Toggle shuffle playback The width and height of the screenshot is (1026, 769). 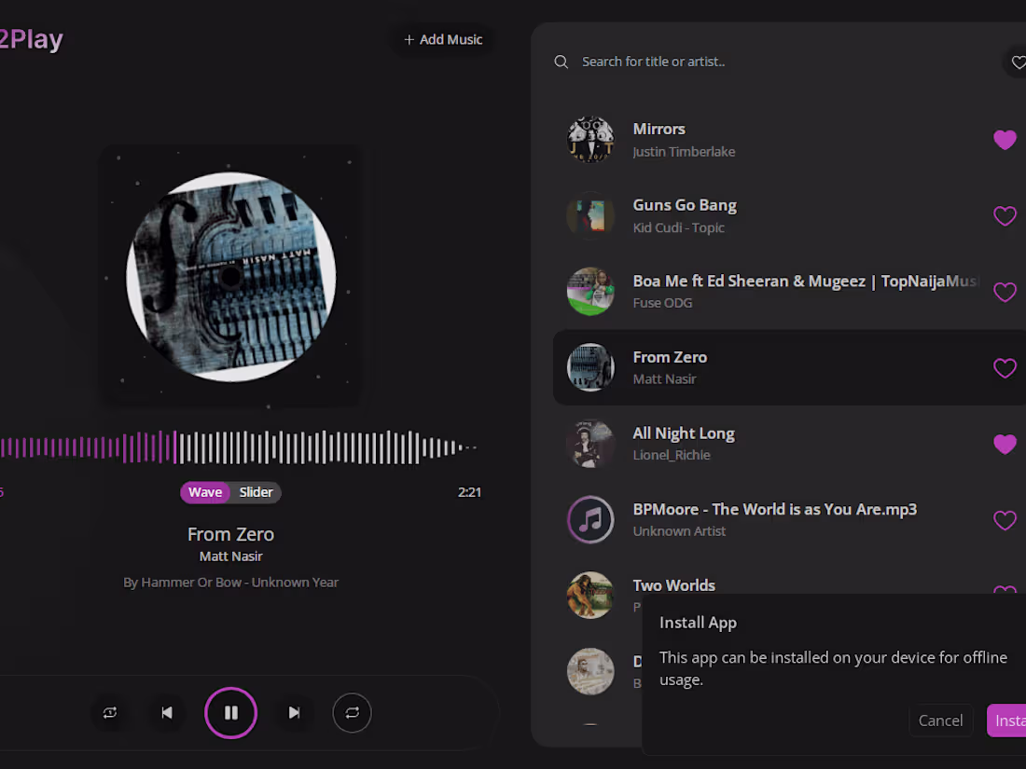pos(352,712)
